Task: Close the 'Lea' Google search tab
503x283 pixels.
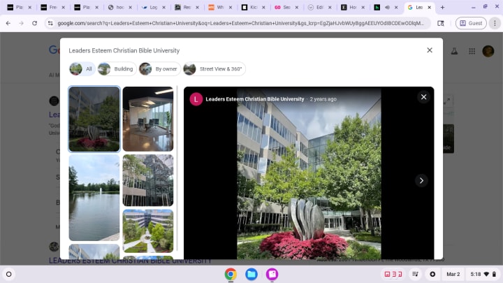Action: 429,7
